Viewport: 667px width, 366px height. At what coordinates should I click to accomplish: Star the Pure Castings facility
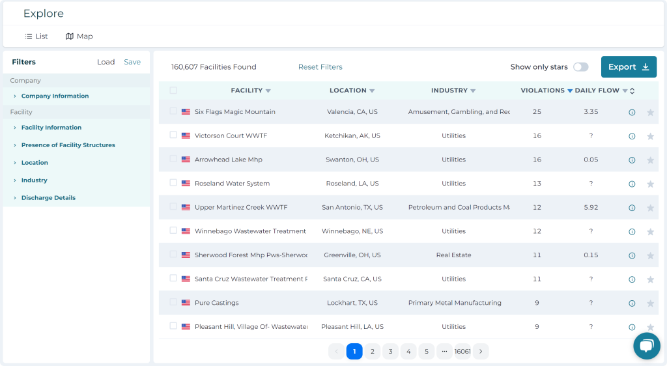(650, 303)
